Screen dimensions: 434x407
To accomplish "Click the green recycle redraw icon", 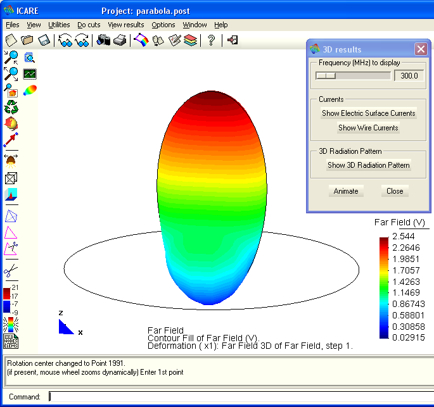I will point(11,107).
